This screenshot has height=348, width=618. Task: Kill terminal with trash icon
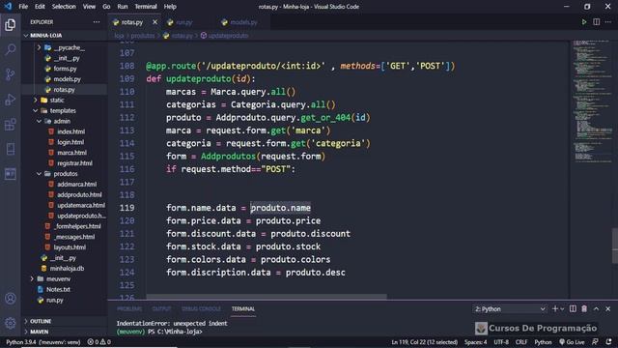[584, 309]
